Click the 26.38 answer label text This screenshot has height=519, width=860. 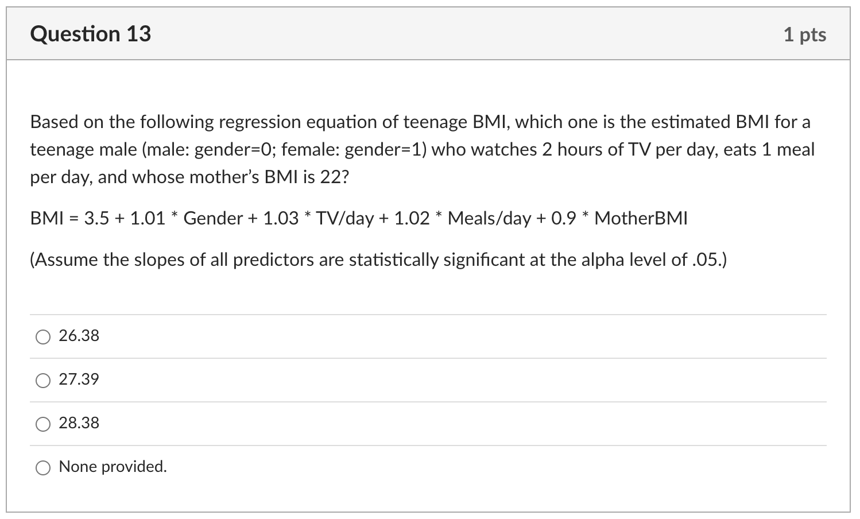tap(79, 336)
